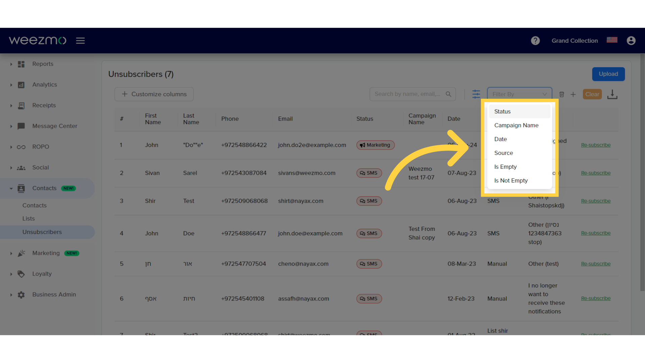Navigate to the Lists section

[28, 218]
